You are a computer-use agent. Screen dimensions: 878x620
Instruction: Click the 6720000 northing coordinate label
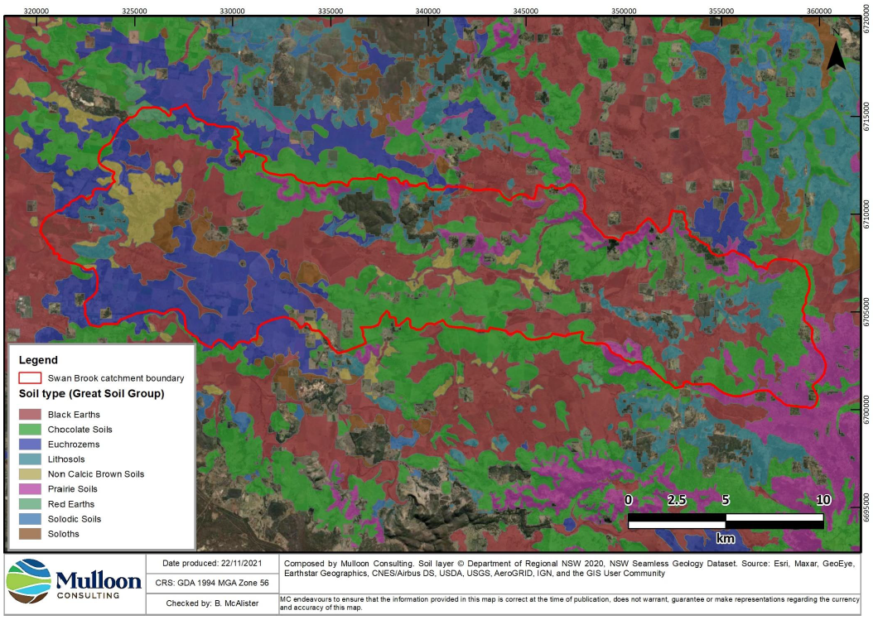[x=867, y=19]
